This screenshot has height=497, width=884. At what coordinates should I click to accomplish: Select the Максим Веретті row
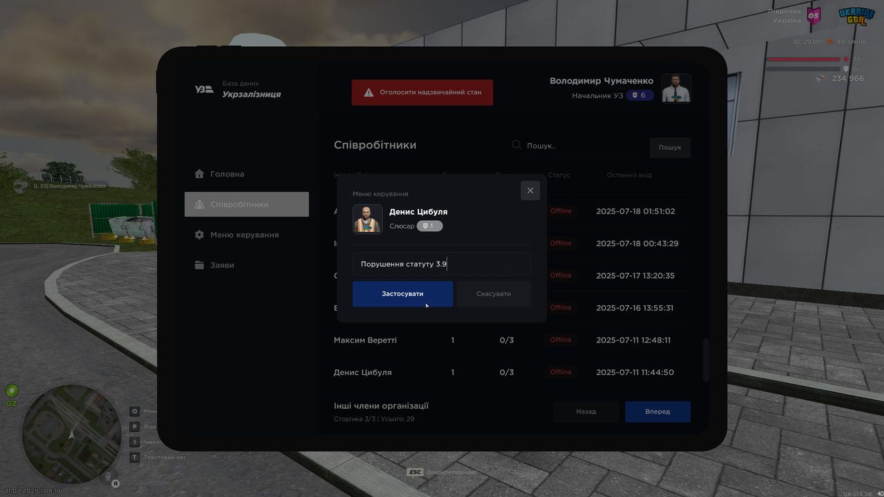[512, 340]
